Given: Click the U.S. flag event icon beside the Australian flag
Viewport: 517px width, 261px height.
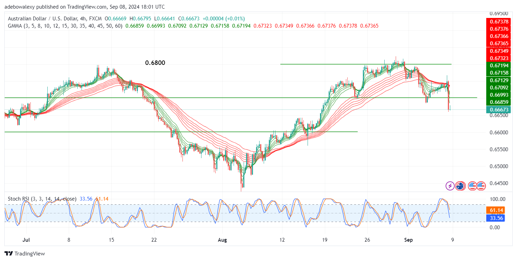Looking at the screenshot, I should [x=472, y=186].
